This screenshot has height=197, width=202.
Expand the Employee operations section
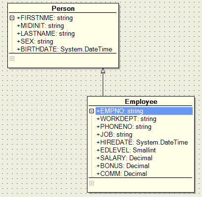coord(91,183)
